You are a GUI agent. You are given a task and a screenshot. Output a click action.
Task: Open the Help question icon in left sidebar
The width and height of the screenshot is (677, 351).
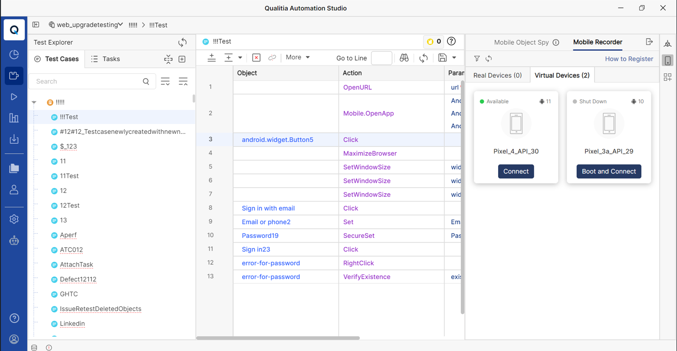pos(14,318)
